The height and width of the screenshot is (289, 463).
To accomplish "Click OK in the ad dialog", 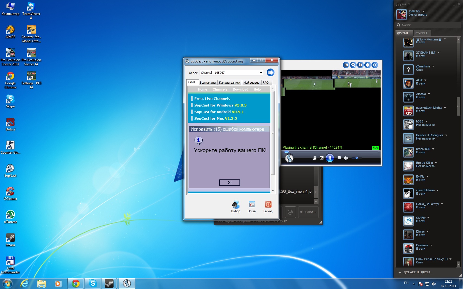I will point(230,182).
